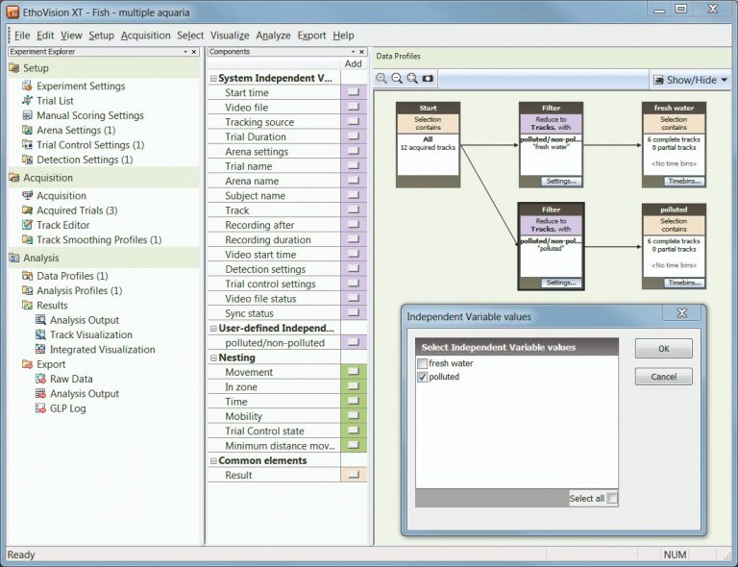Collapse the Common elements group
The height and width of the screenshot is (567, 738).
coord(213,461)
